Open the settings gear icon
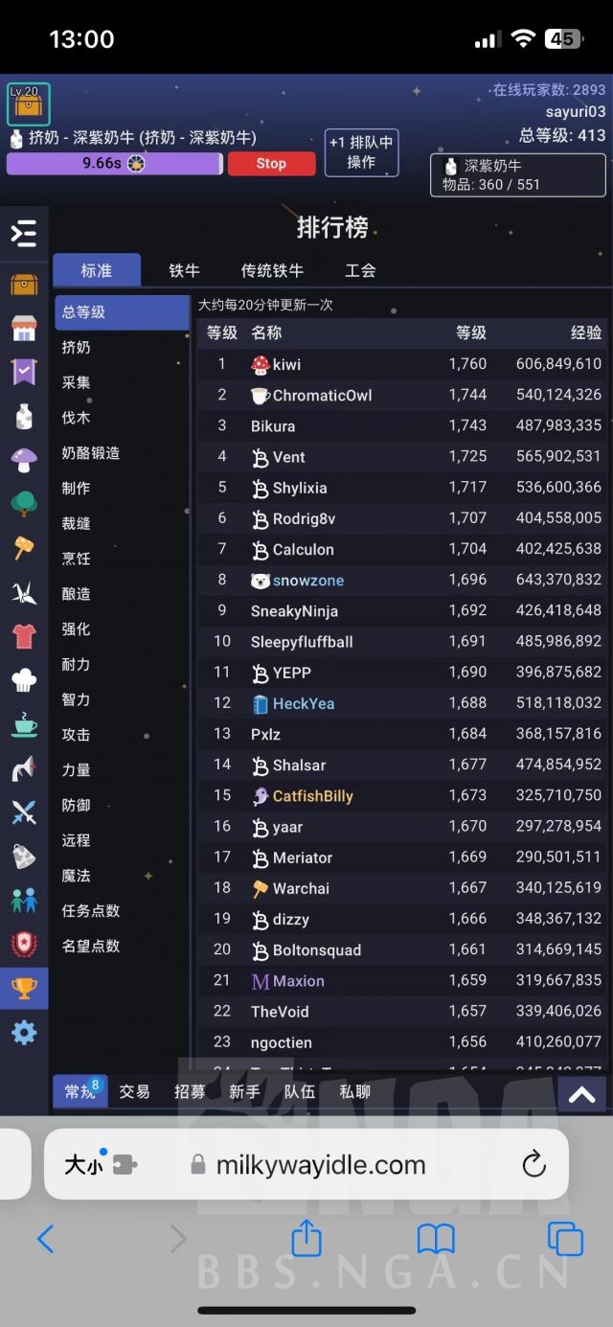Image resolution: width=613 pixels, height=1327 pixels. [x=24, y=1033]
